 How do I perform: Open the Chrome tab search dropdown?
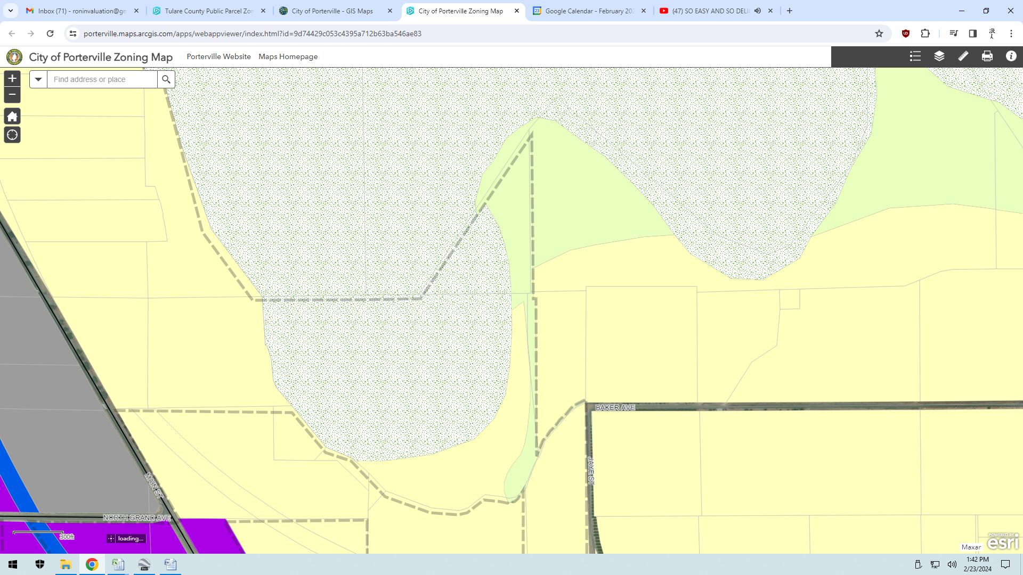pos(10,11)
